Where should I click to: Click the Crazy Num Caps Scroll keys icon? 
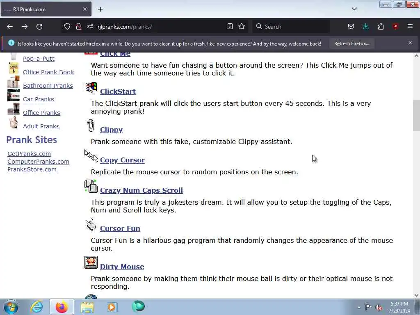coord(91,186)
